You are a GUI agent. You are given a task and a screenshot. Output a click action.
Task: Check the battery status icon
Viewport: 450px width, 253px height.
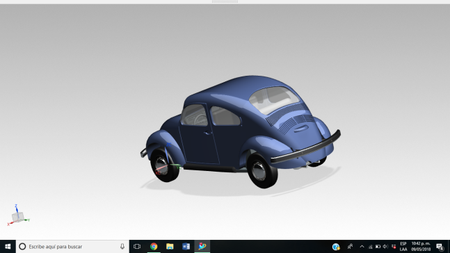coord(378,247)
